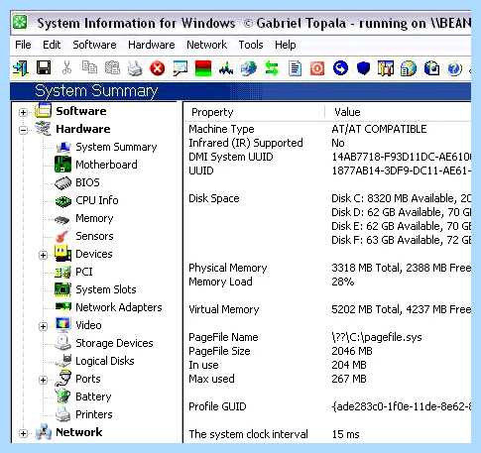Click the floppy disk save icon
This screenshot has width=481, height=453.
pyautogui.click(x=44, y=68)
